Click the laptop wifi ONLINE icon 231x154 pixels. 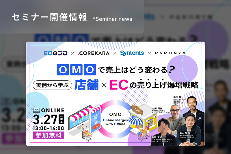coord(36,110)
